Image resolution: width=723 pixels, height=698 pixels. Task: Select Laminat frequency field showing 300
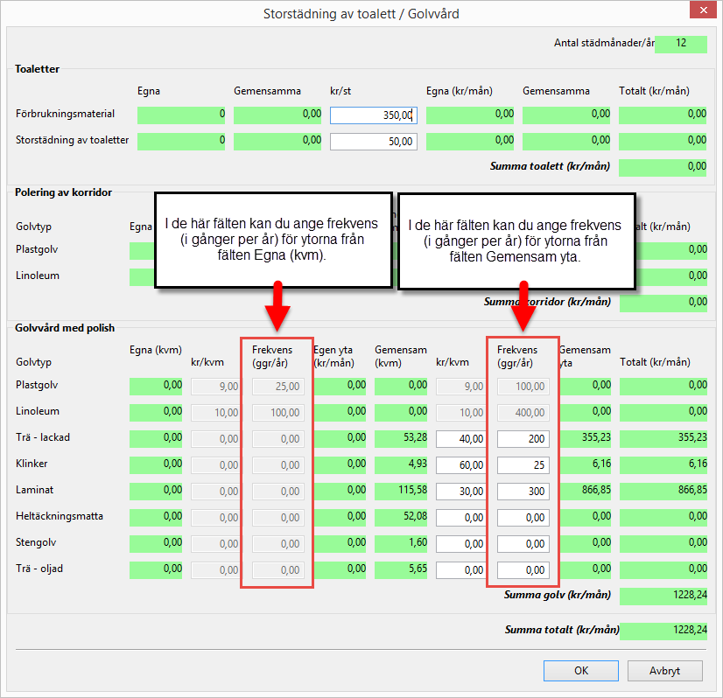[523, 492]
